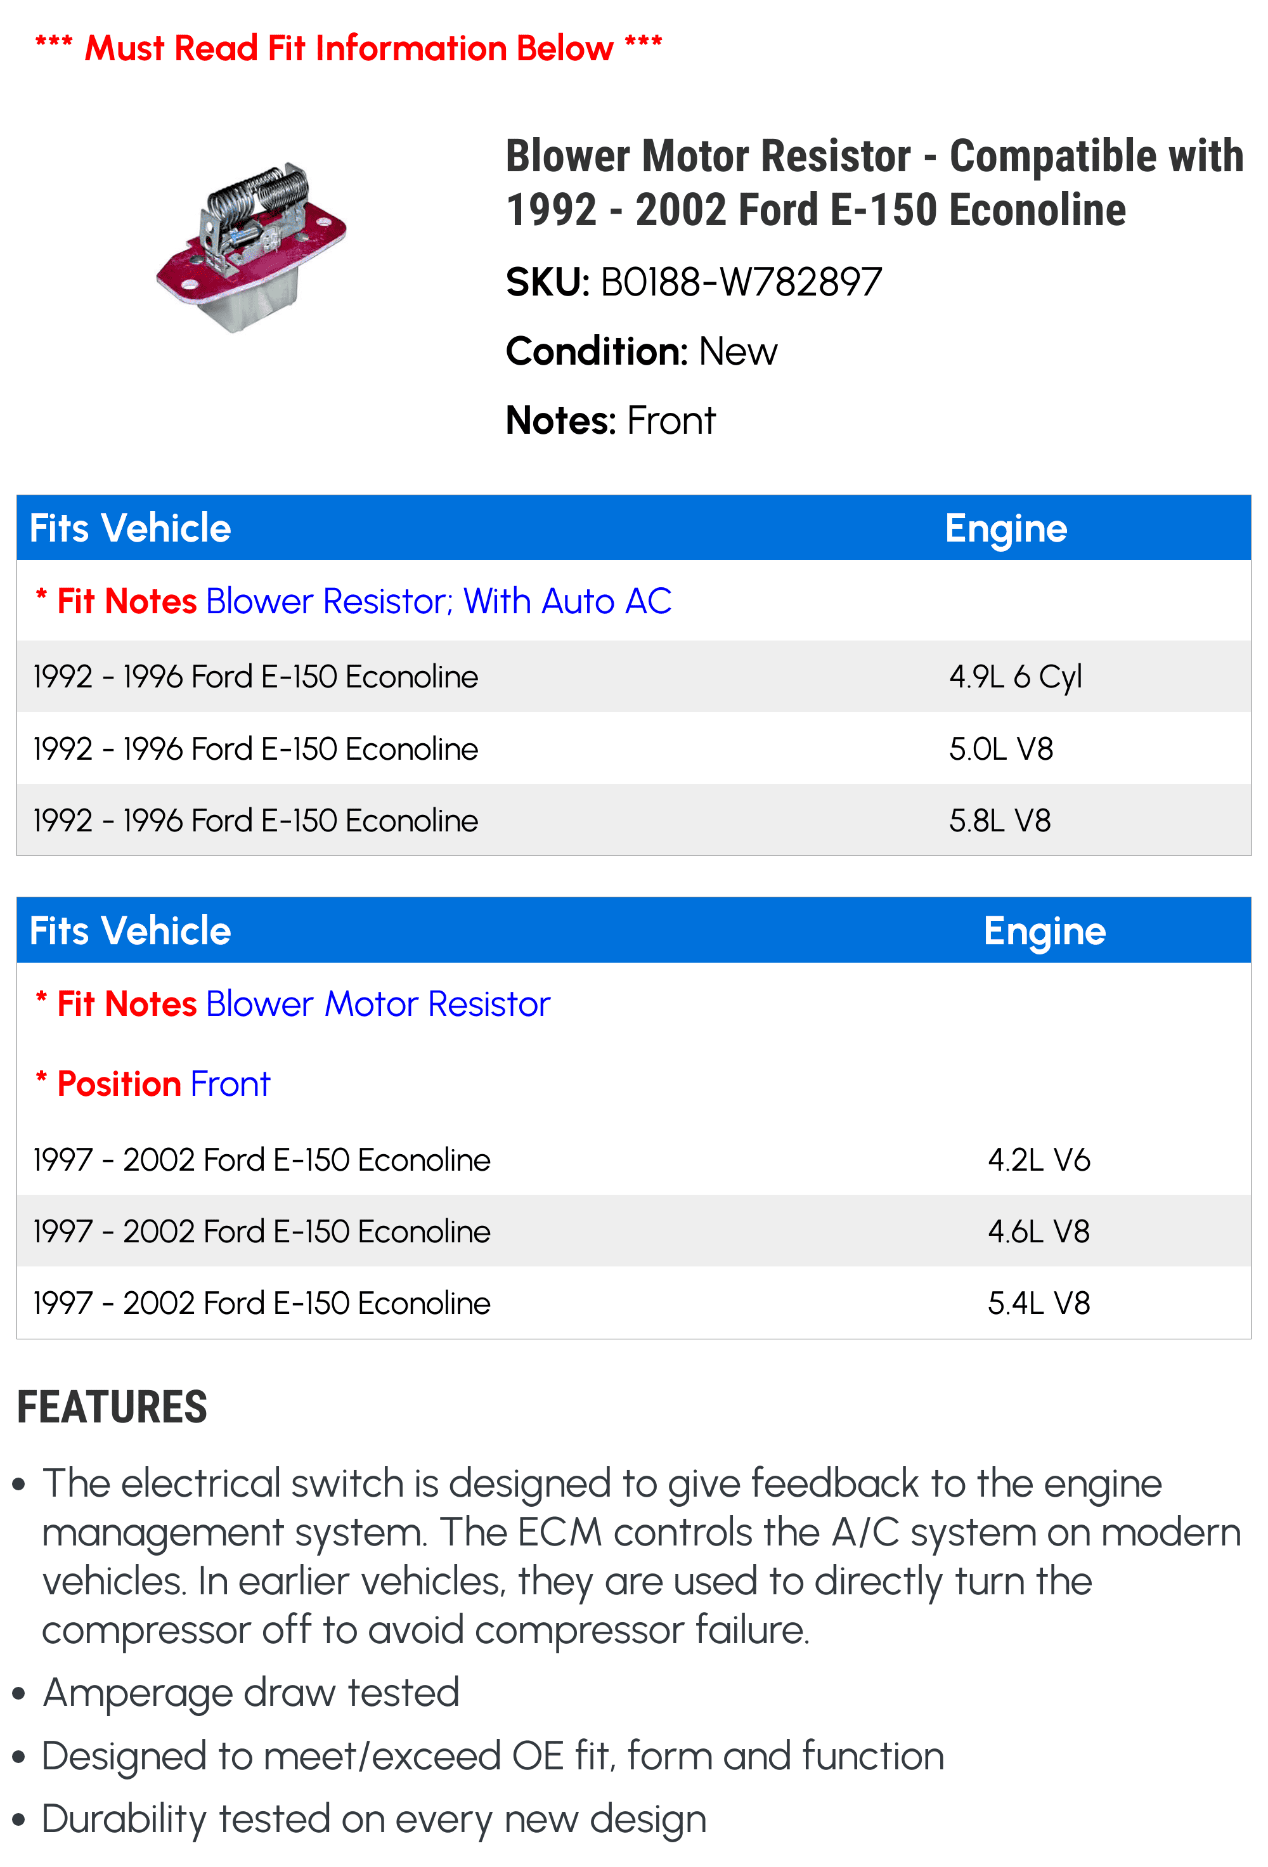Click the first Fits Vehicle table header
This screenshot has height=1867, width=1268.
click(x=130, y=528)
